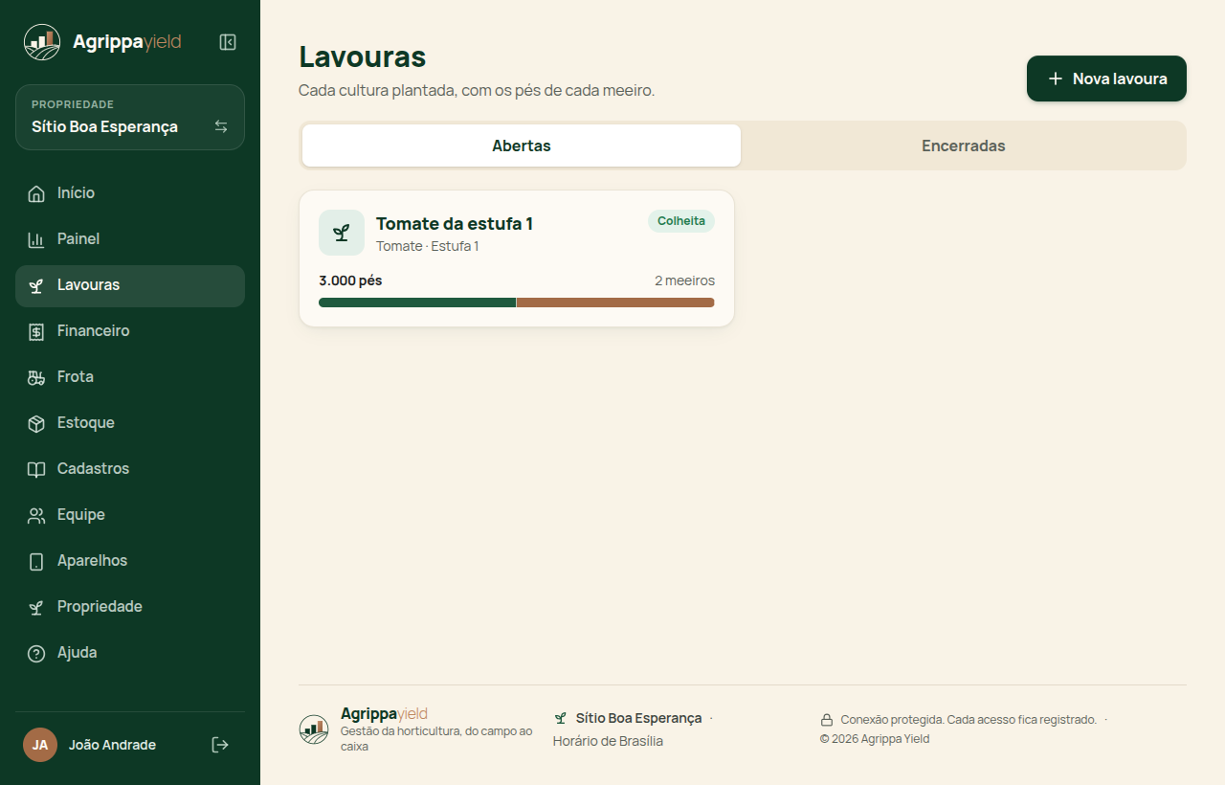Navigate to Frota
This screenshot has width=1225, height=785.
coord(130,377)
